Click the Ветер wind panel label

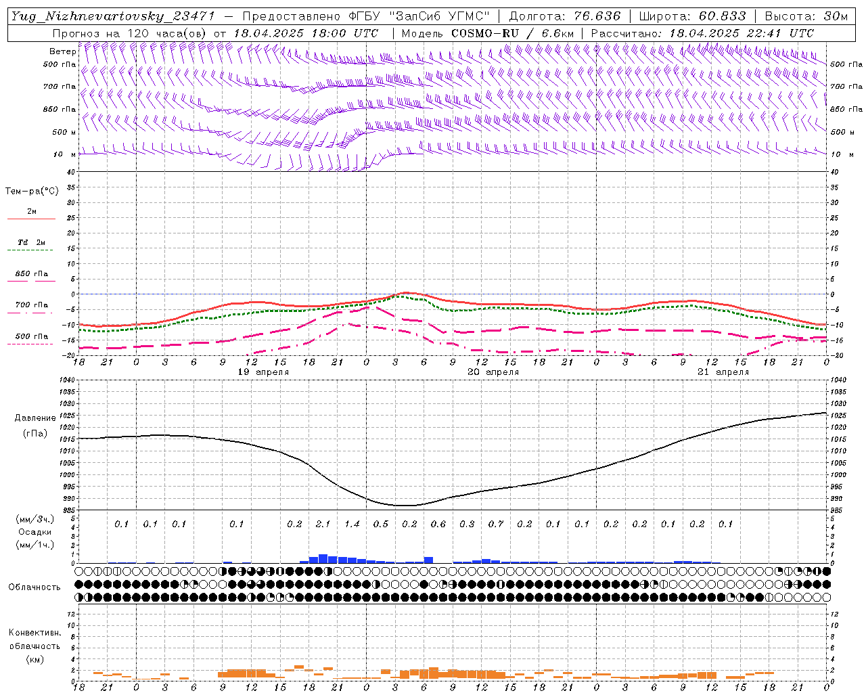click(63, 51)
